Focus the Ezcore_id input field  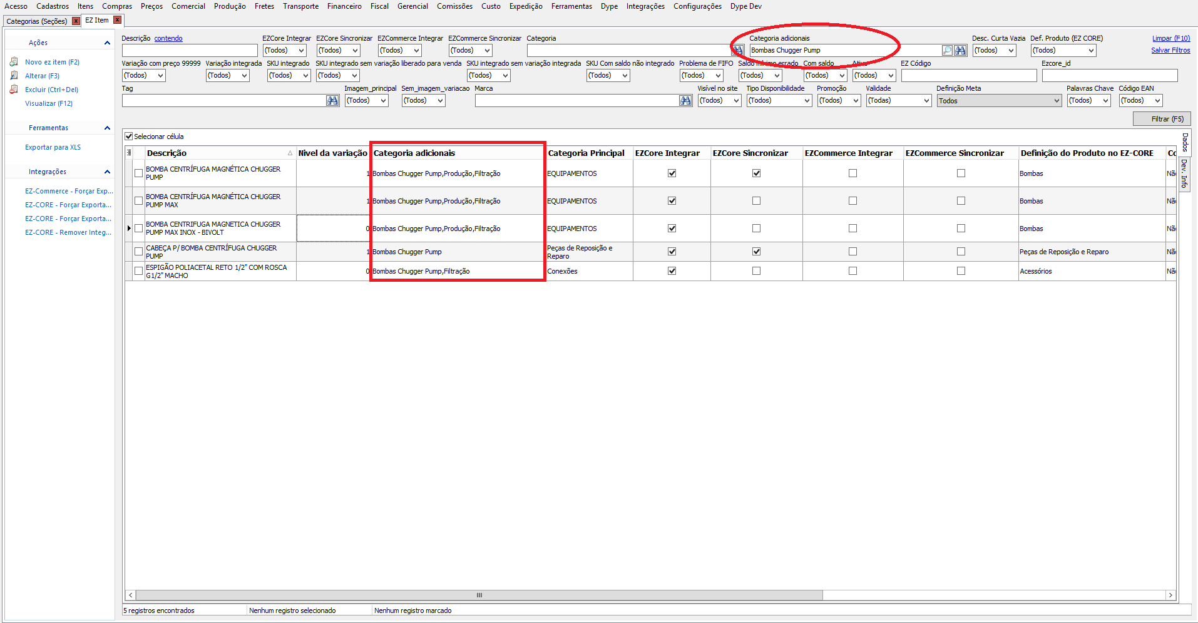click(1110, 75)
